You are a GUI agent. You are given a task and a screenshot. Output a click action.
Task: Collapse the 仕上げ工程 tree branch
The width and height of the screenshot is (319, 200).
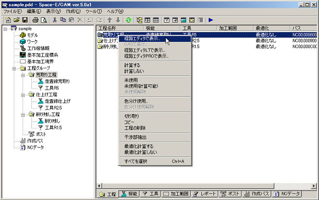tap(23, 95)
